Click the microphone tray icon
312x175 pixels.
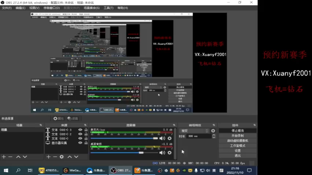(x=196, y=170)
